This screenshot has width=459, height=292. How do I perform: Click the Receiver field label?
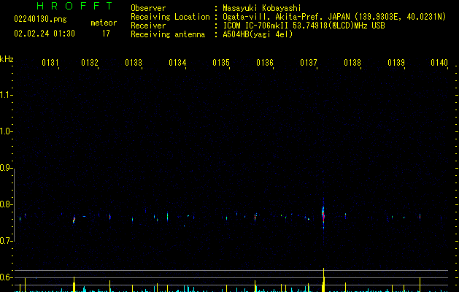148,26
